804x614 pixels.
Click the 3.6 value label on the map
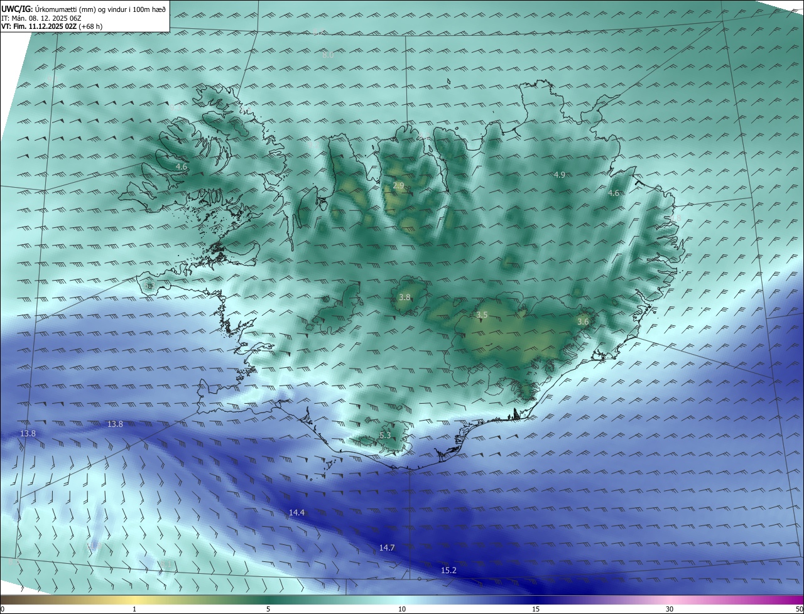[583, 322]
